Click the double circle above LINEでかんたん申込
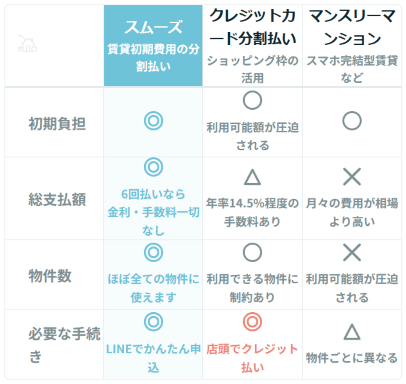This screenshot has height=384, width=406. pyautogui.click(x=153, y=322)
